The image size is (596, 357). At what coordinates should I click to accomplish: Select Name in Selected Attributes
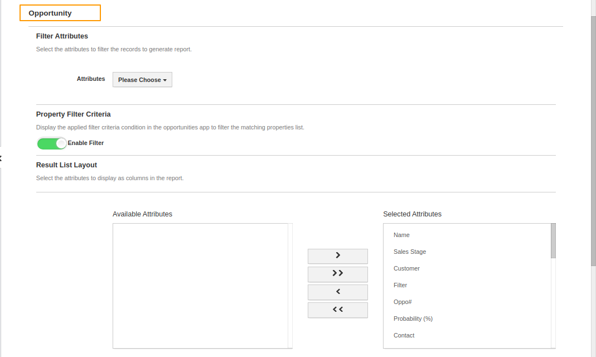click(x=401, y=235)
